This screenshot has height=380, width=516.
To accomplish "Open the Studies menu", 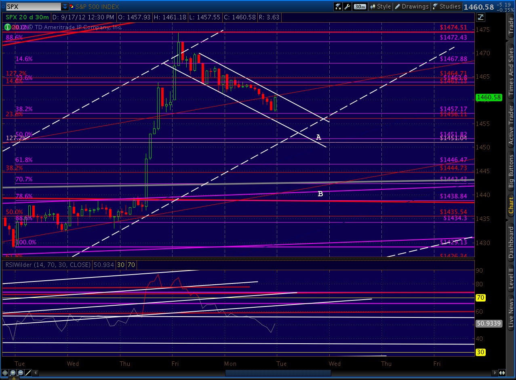I will pyautogui.click(x=446, y=6).
